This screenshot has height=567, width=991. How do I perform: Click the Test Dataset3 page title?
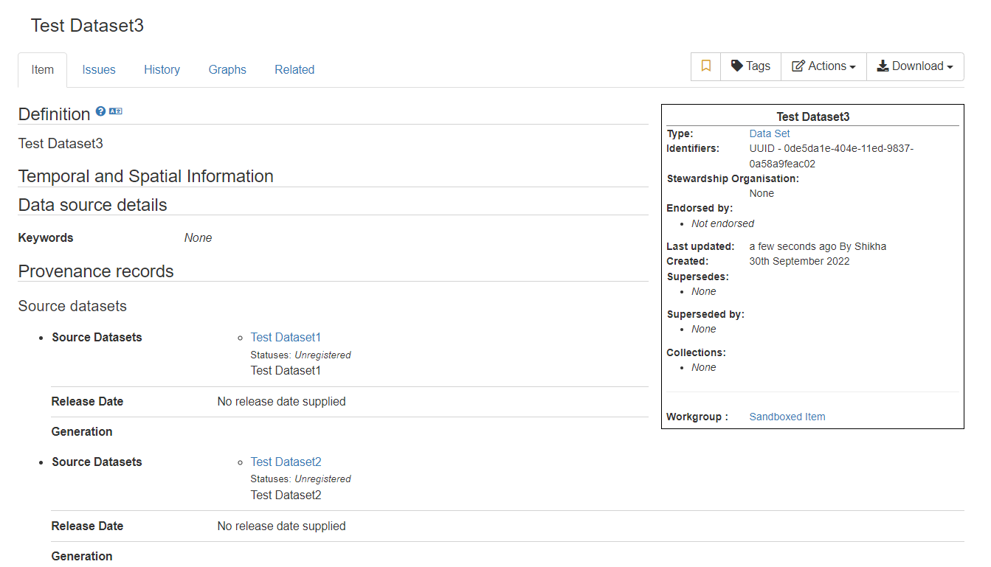pos(87,26)
